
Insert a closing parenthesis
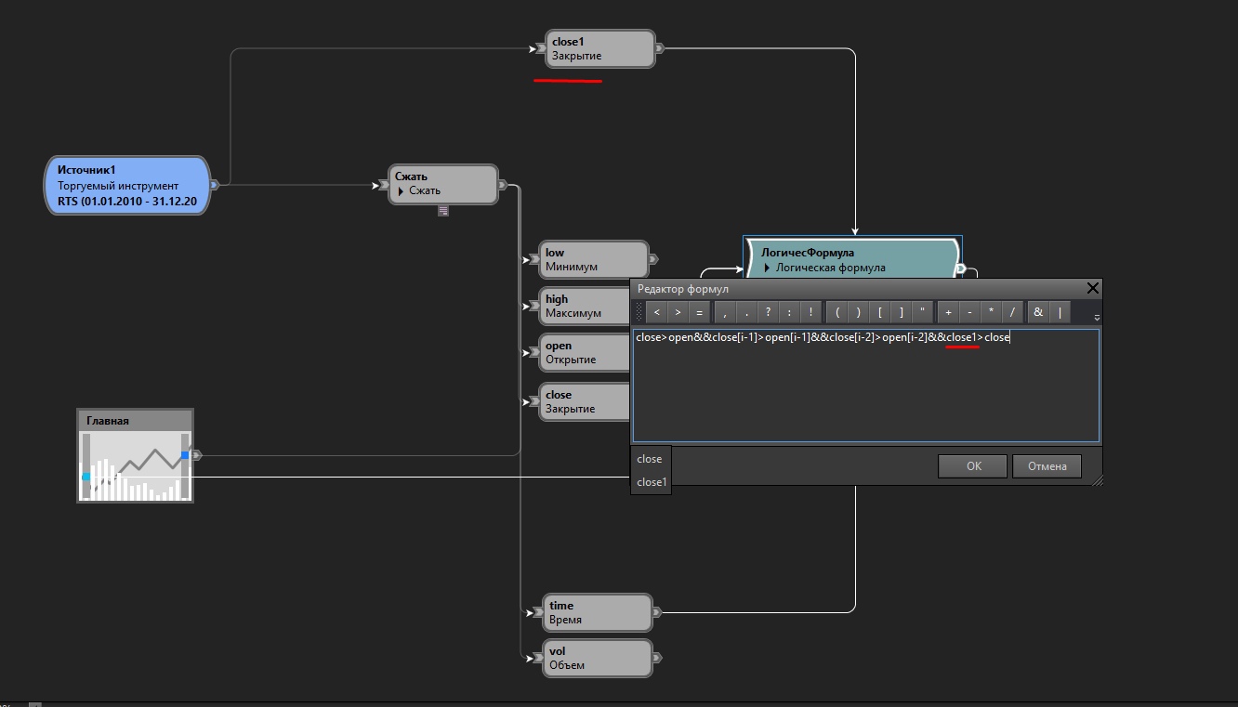click(859, 312)
